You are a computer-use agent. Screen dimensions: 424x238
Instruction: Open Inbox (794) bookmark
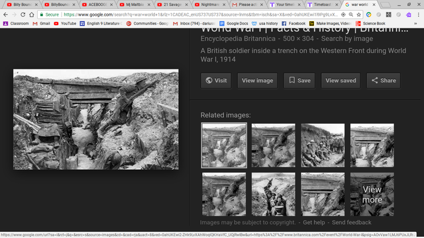(194, 24)
